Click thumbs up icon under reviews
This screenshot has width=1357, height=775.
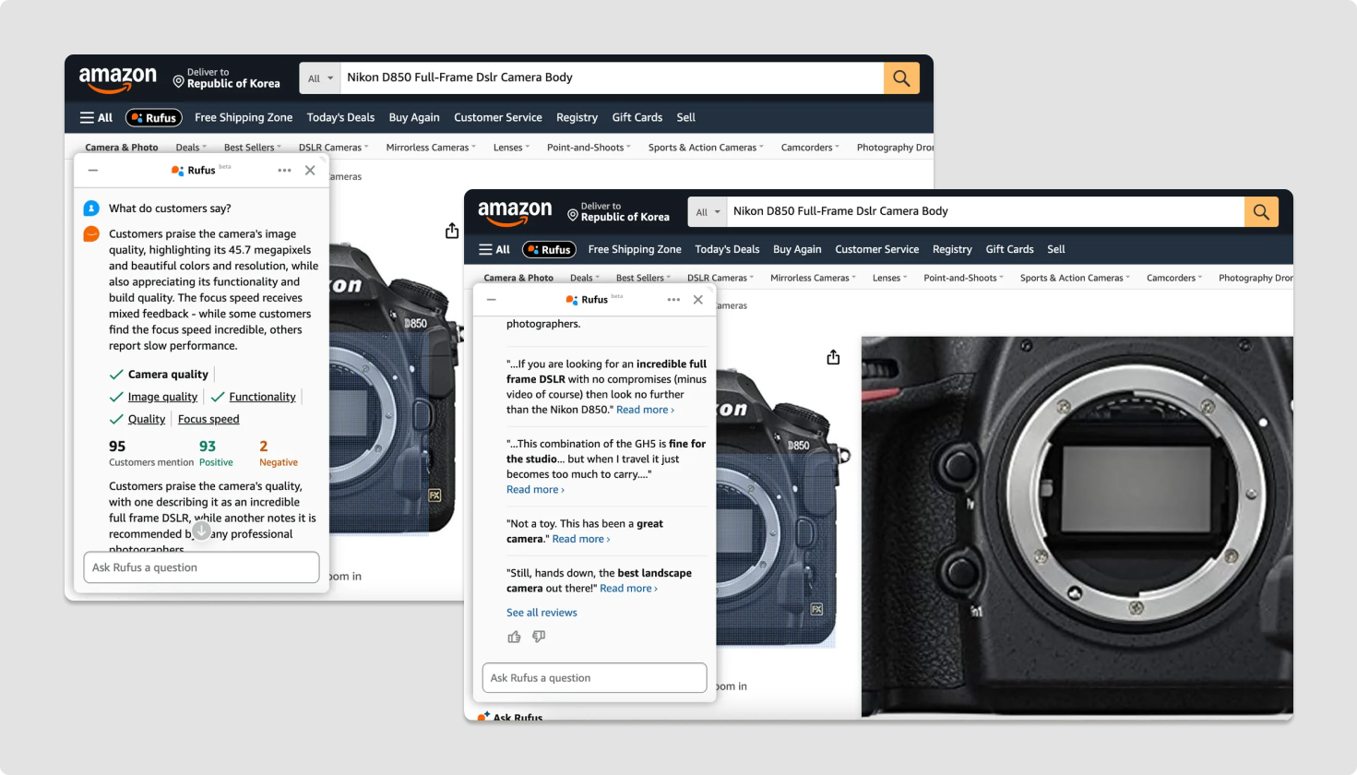(514, 637)
